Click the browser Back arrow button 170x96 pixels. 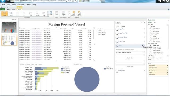click(3, 1)
